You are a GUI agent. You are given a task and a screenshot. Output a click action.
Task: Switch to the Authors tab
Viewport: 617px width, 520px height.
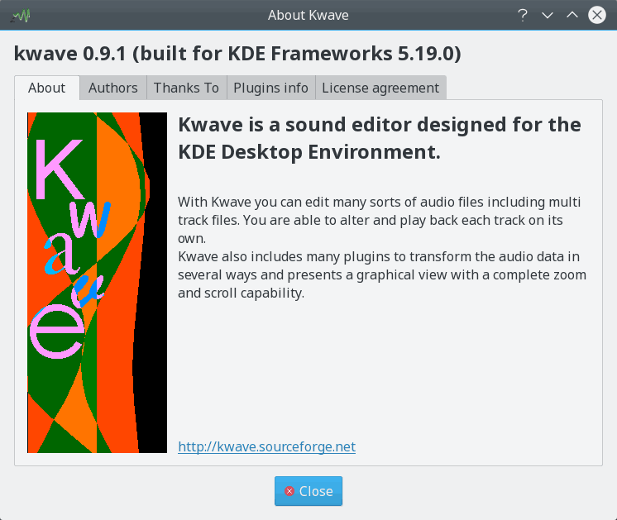click(113, 88)
